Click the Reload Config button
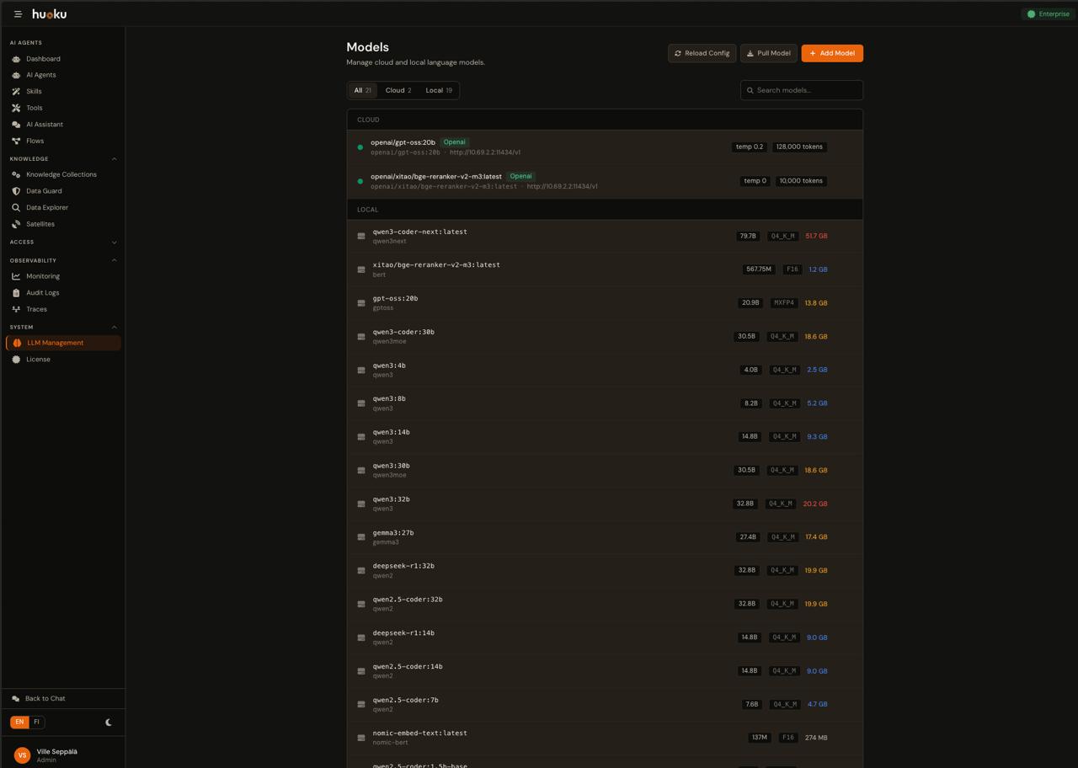1078x768 pixels. [702, 53]
